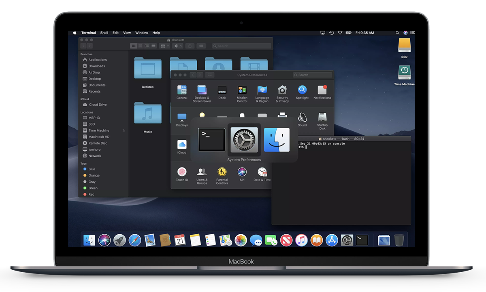Open the Edit menu

(116, 33)
